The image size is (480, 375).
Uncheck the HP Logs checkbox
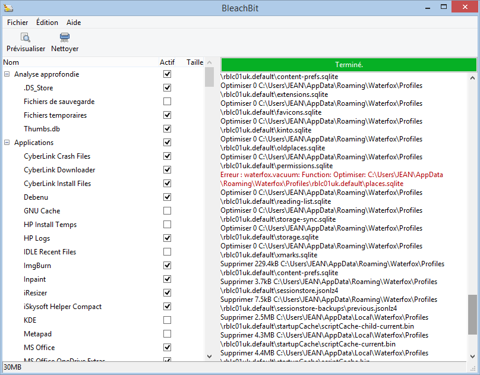pos(167,238)
